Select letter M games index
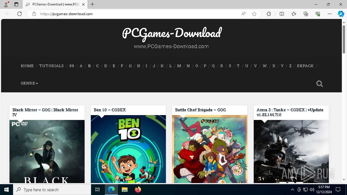The width and height of the screenshot is (347, 195). pos(179,66)
